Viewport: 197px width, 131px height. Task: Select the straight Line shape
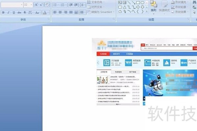coord(129,3)
